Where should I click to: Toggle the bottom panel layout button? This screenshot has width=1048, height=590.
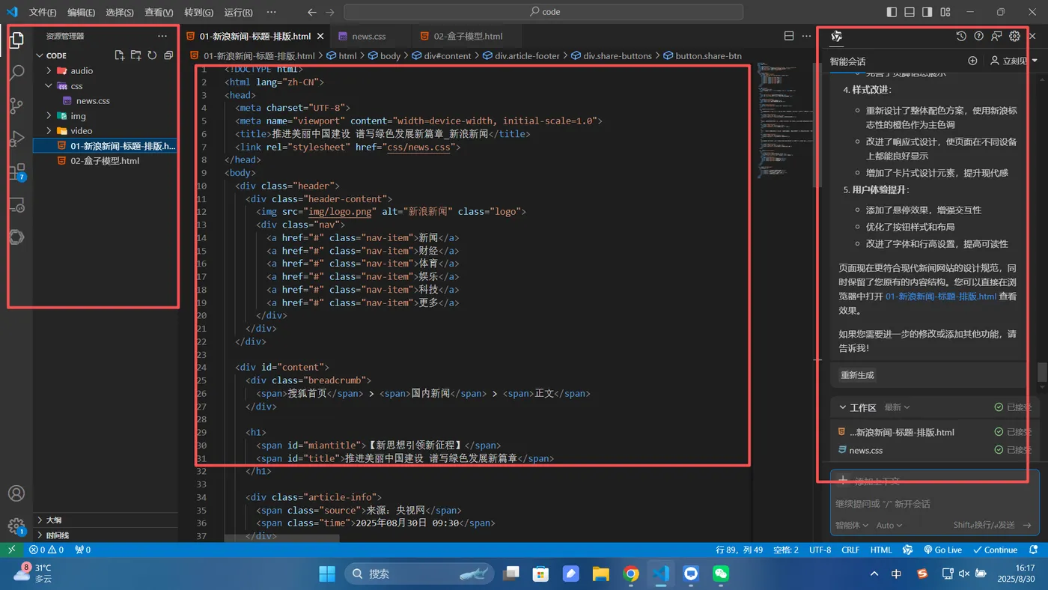pyautogui.click(x=910, y=12)
